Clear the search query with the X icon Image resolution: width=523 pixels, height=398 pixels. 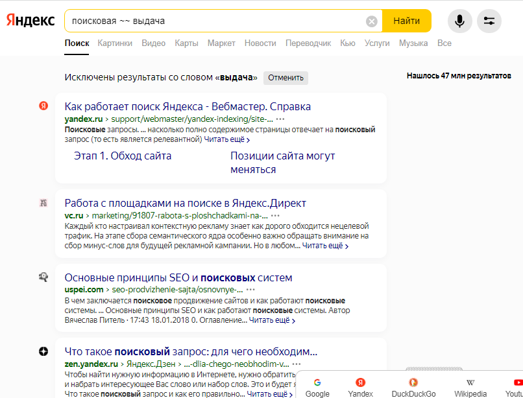coord(372,21)
